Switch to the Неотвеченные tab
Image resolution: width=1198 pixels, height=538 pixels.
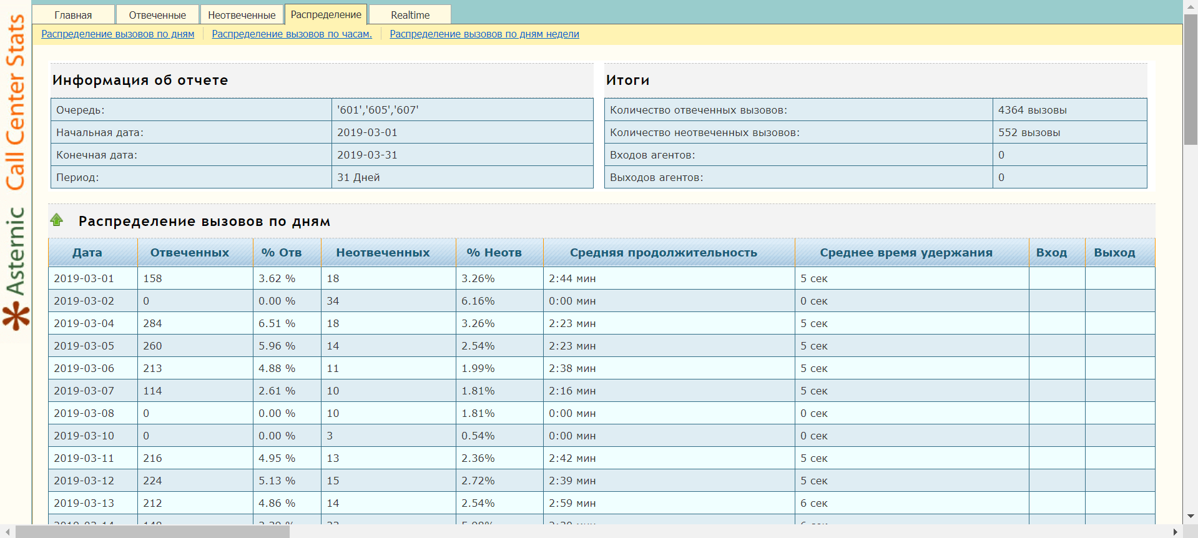coord(242,14)
